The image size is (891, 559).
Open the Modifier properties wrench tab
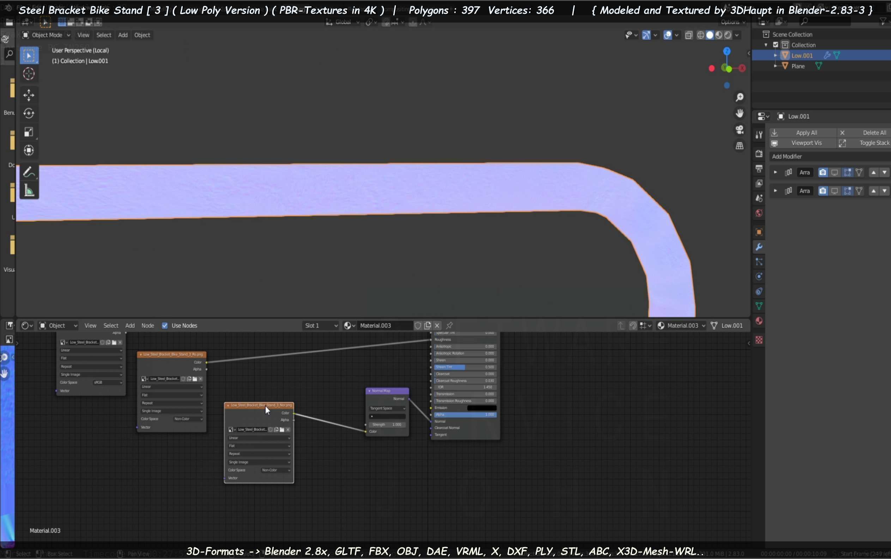point(758,247)
